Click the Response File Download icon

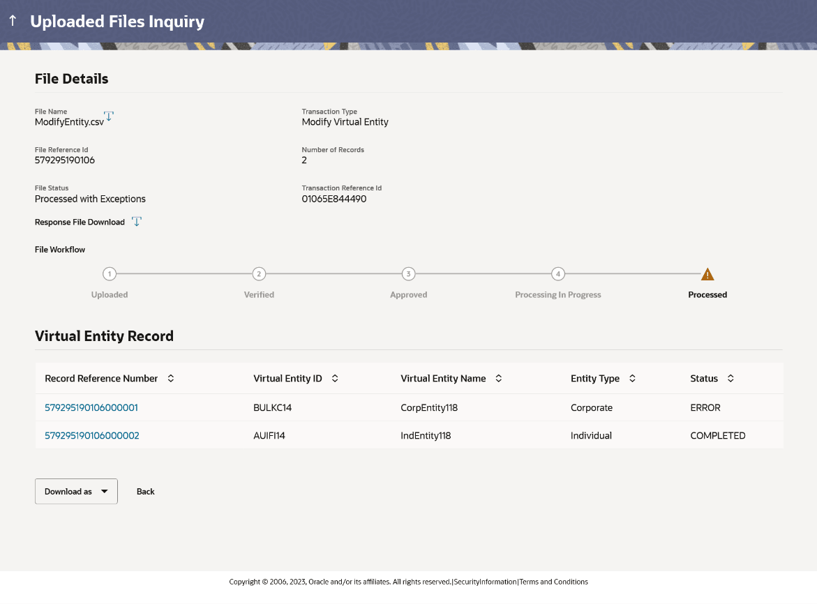137,221
